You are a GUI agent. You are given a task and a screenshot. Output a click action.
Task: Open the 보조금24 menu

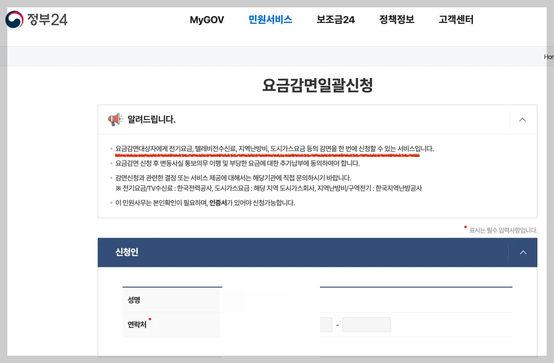point(335,20)
